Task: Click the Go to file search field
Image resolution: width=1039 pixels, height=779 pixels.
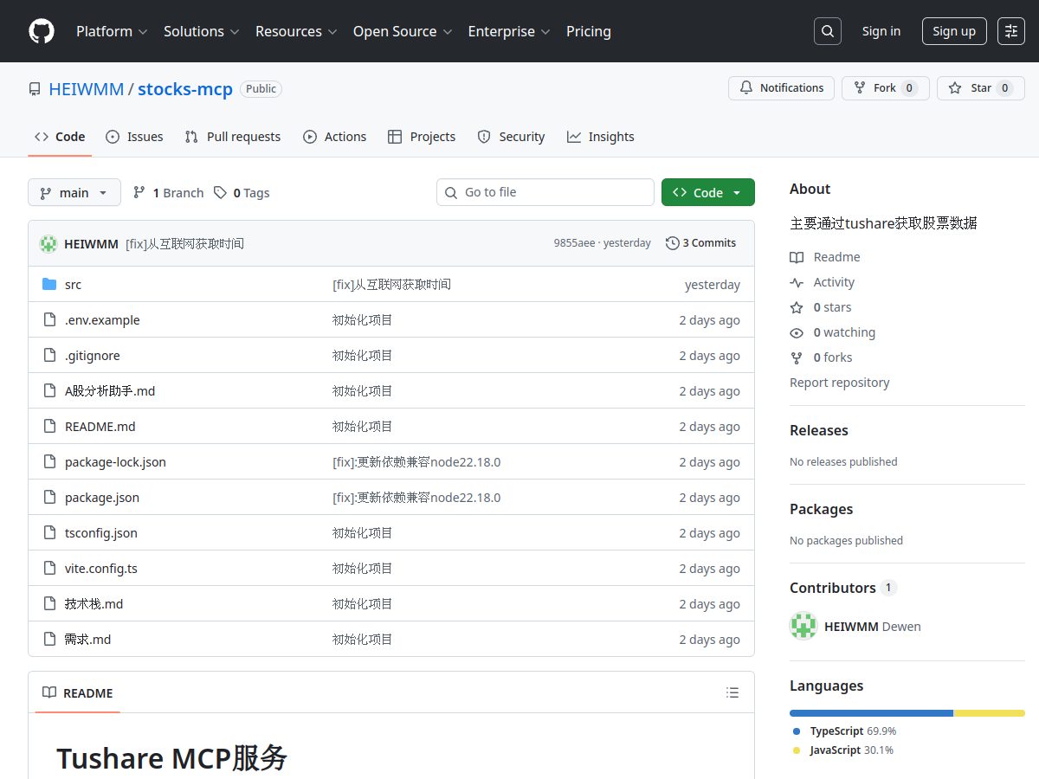Action: (x=554, y=192)
